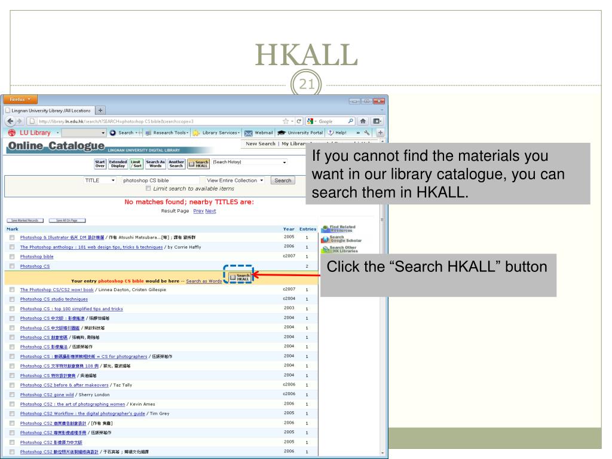This screenshot has width=612, height=459.
Task: Select the Lingnan University Library tab
Action: coord(49,111)
